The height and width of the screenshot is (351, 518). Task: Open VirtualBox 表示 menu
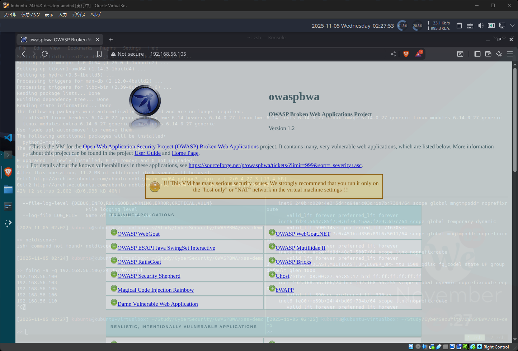49,15
